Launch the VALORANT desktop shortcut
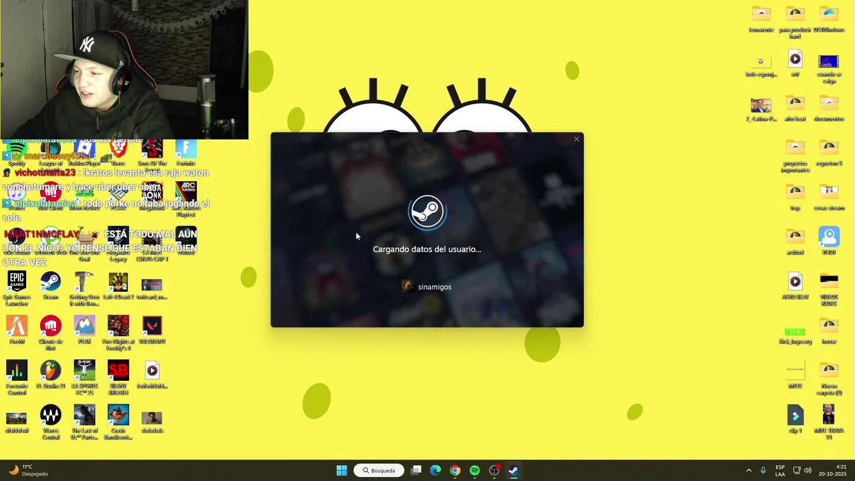Viewport: 855px width, 481px height. 152,330
